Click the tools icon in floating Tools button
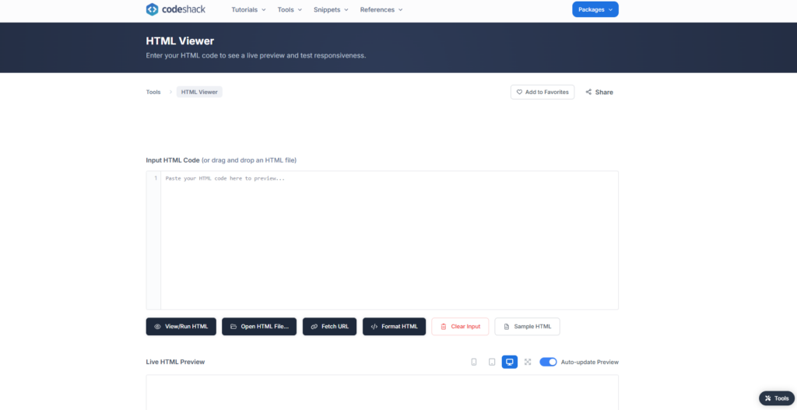 point(768,398)
